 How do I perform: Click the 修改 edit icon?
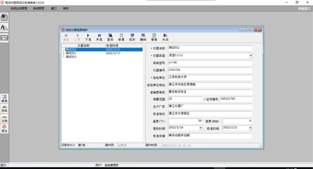point(132,37)
